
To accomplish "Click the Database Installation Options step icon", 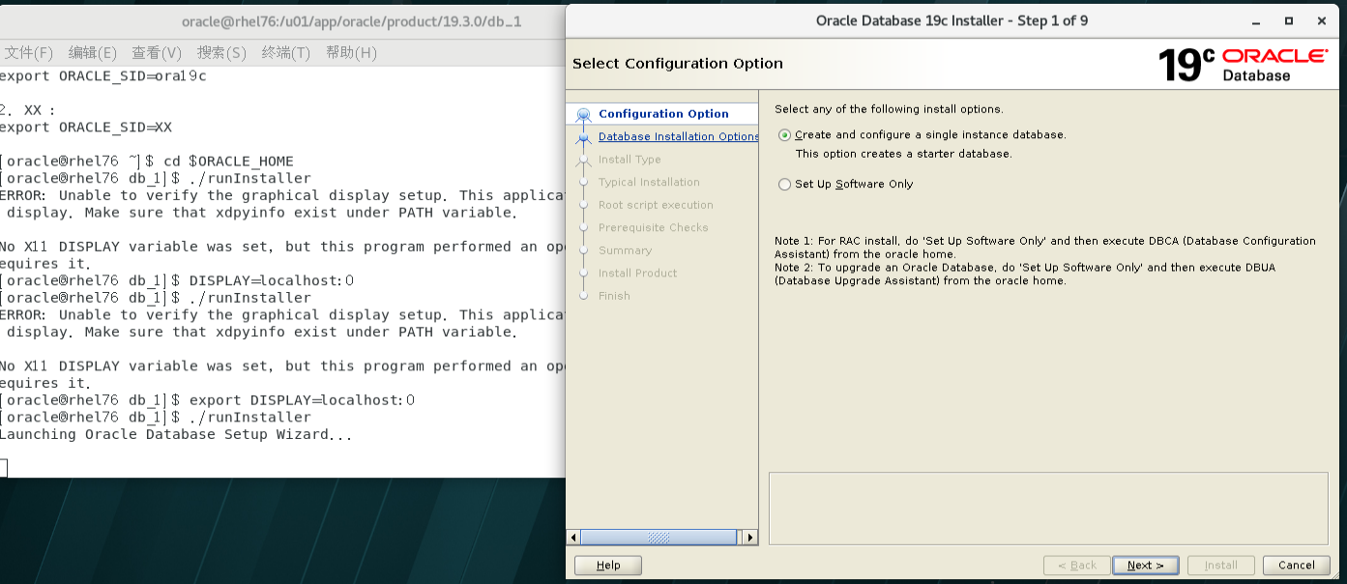I will (583, 137).
